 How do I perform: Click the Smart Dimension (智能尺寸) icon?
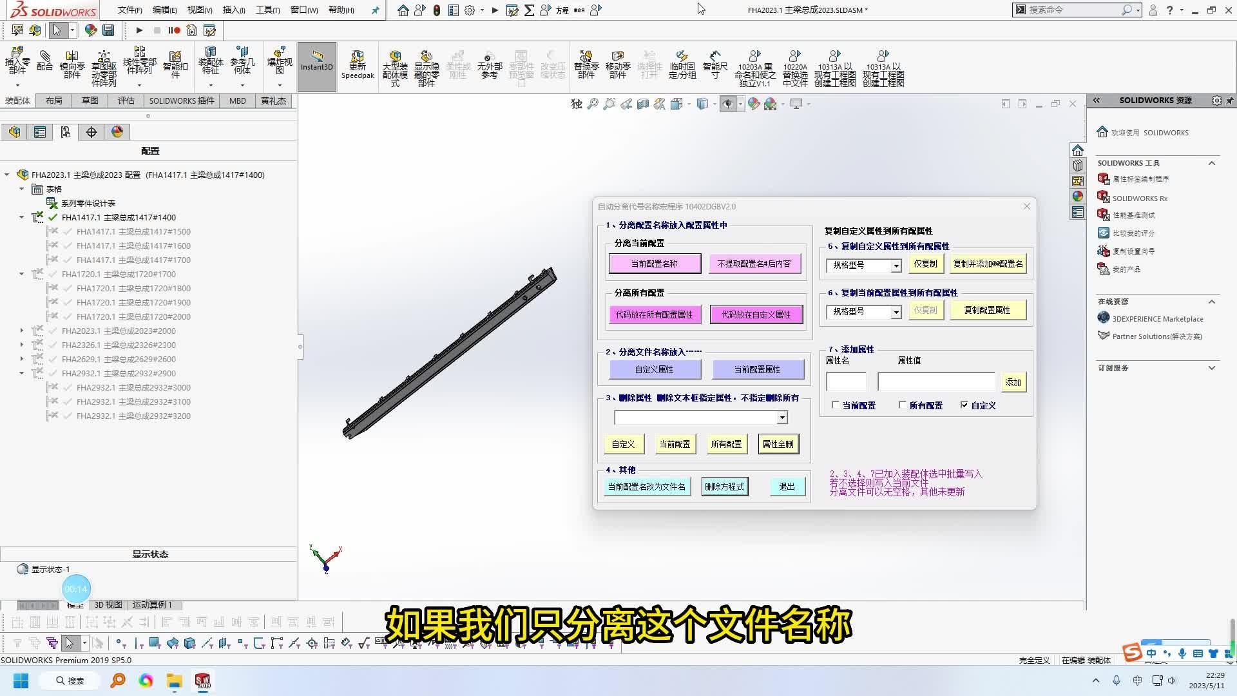tap(715, 64)
